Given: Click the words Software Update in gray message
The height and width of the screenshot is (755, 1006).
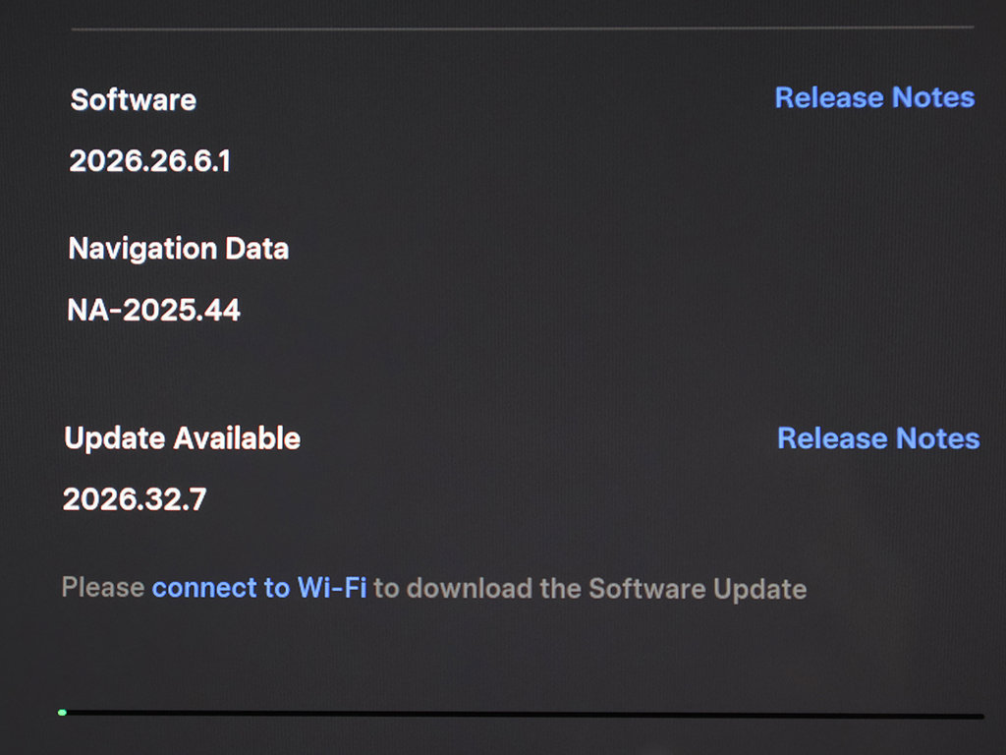Looking at the screenshot, I should pos(698,590).
